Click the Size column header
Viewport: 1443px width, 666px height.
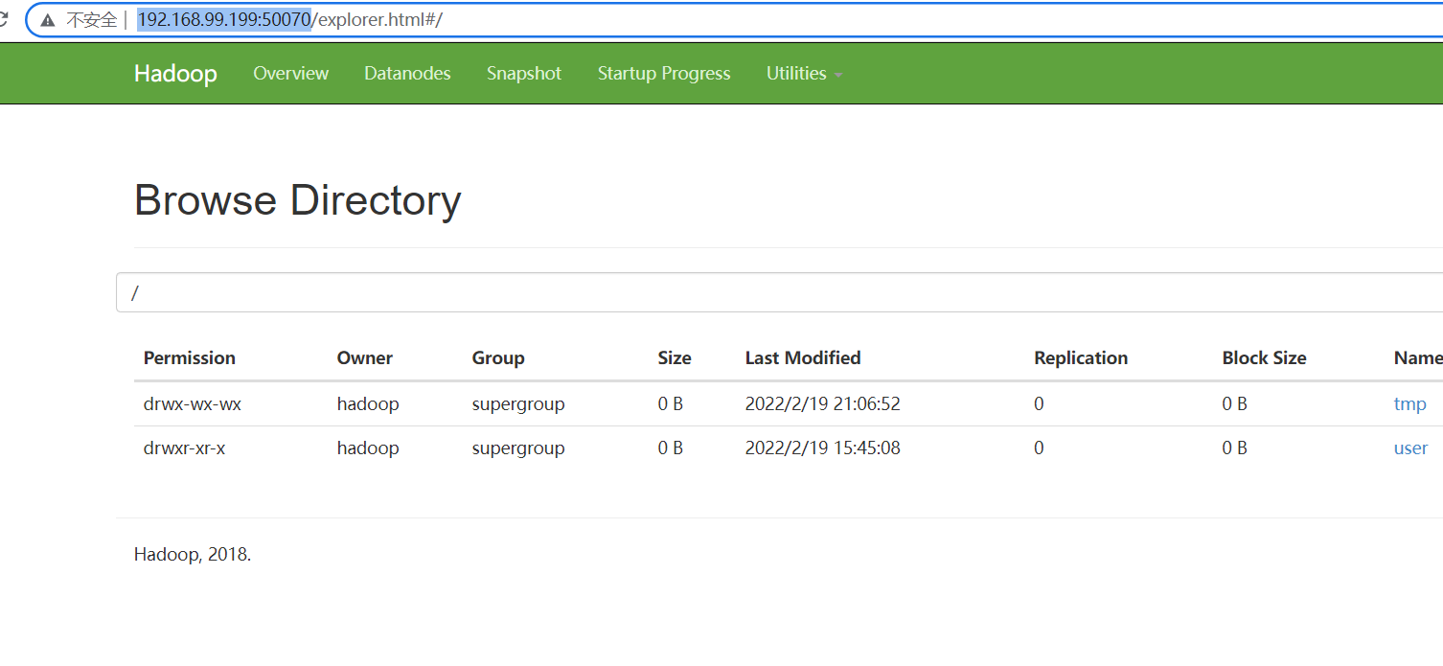675,358
